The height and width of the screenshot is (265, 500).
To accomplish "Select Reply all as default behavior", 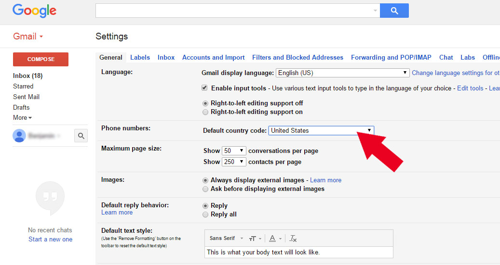I will [x=205, y=215].
